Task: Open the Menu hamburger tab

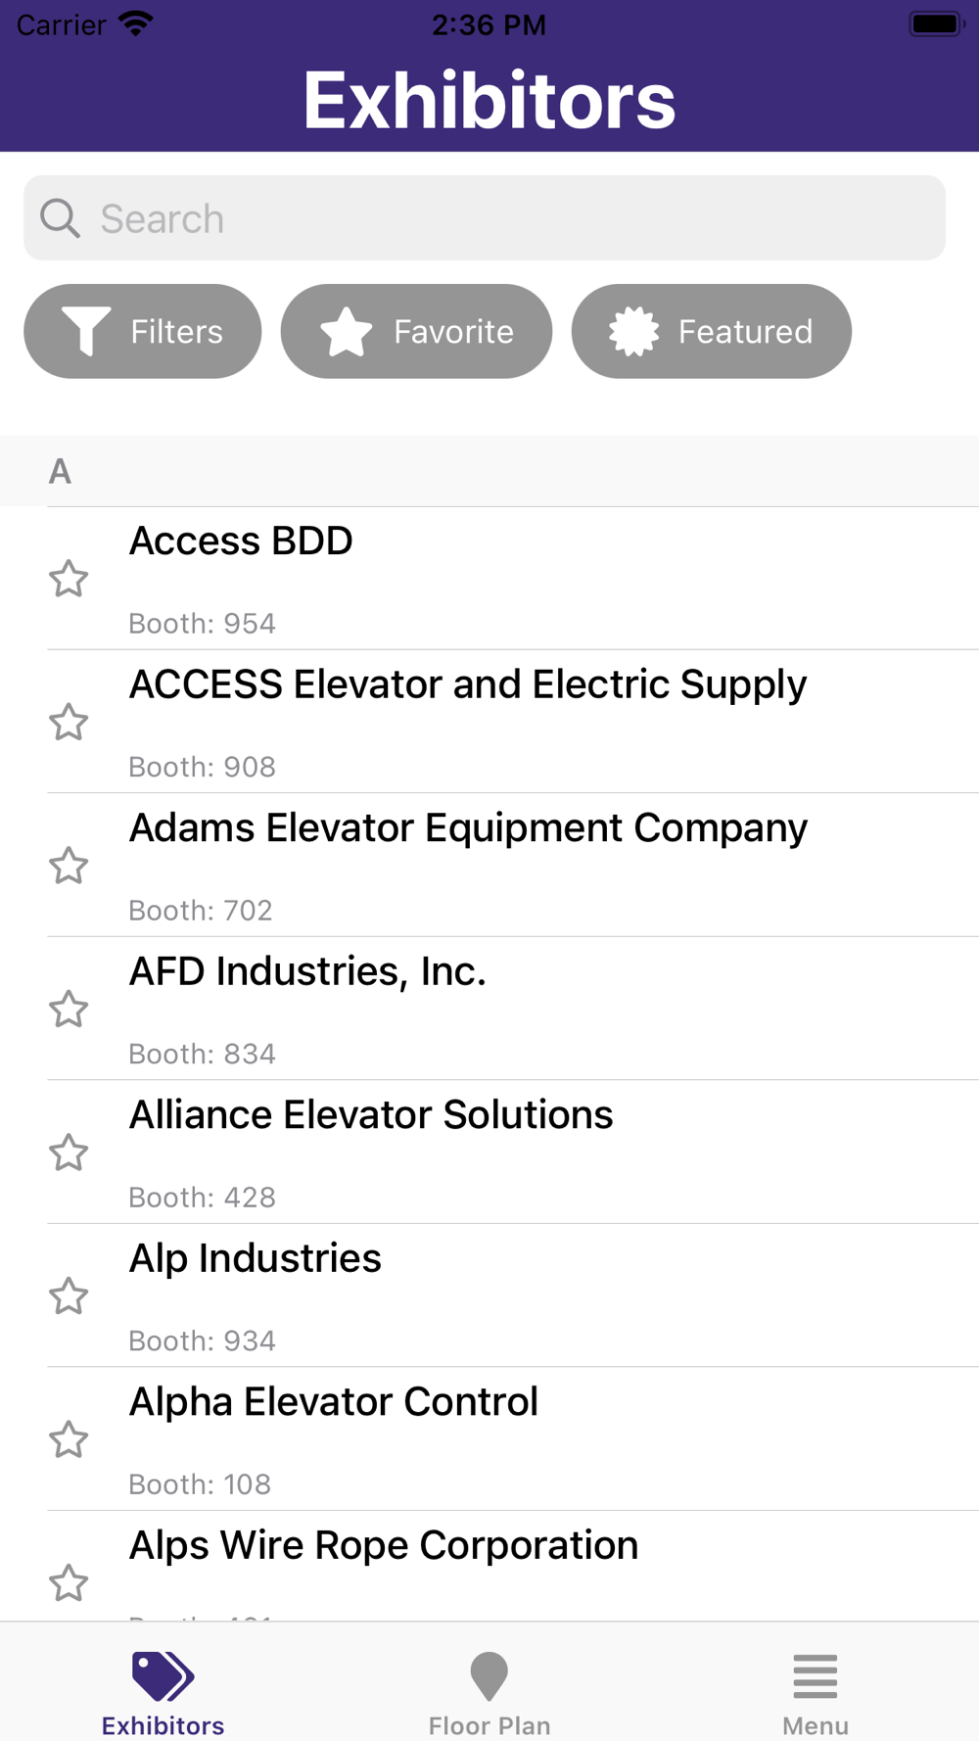Action: click(815, 1691)
